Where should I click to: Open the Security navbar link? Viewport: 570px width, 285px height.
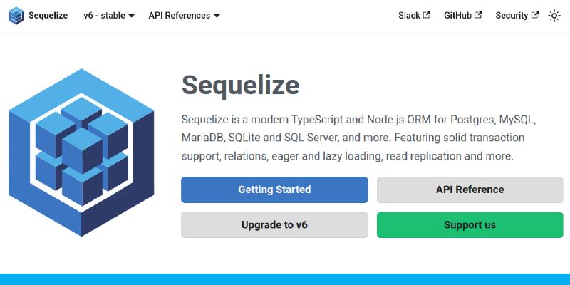[x=512, y=16]
